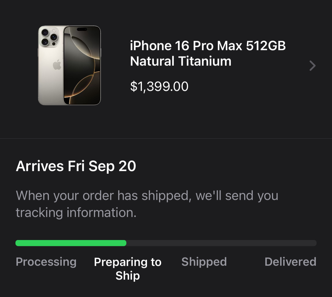Click the Dynamic Island on the iPhone front
This screenshot has height=297, width=332.
coord(82,29)
